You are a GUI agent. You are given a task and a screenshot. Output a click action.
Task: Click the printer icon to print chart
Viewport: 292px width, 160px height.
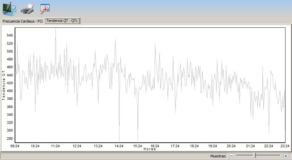(27, 8)
